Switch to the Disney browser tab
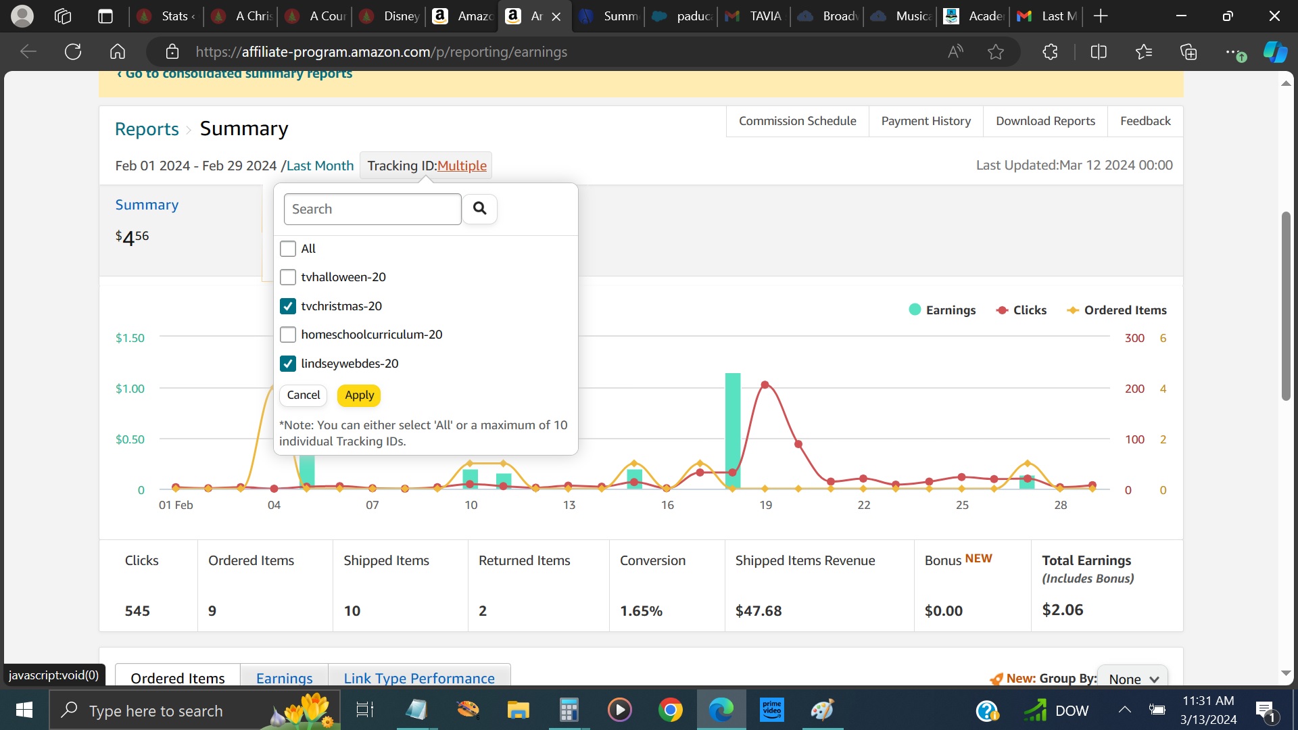The height and width of the screenshot is (730, 1298). [x=389, y=16]
